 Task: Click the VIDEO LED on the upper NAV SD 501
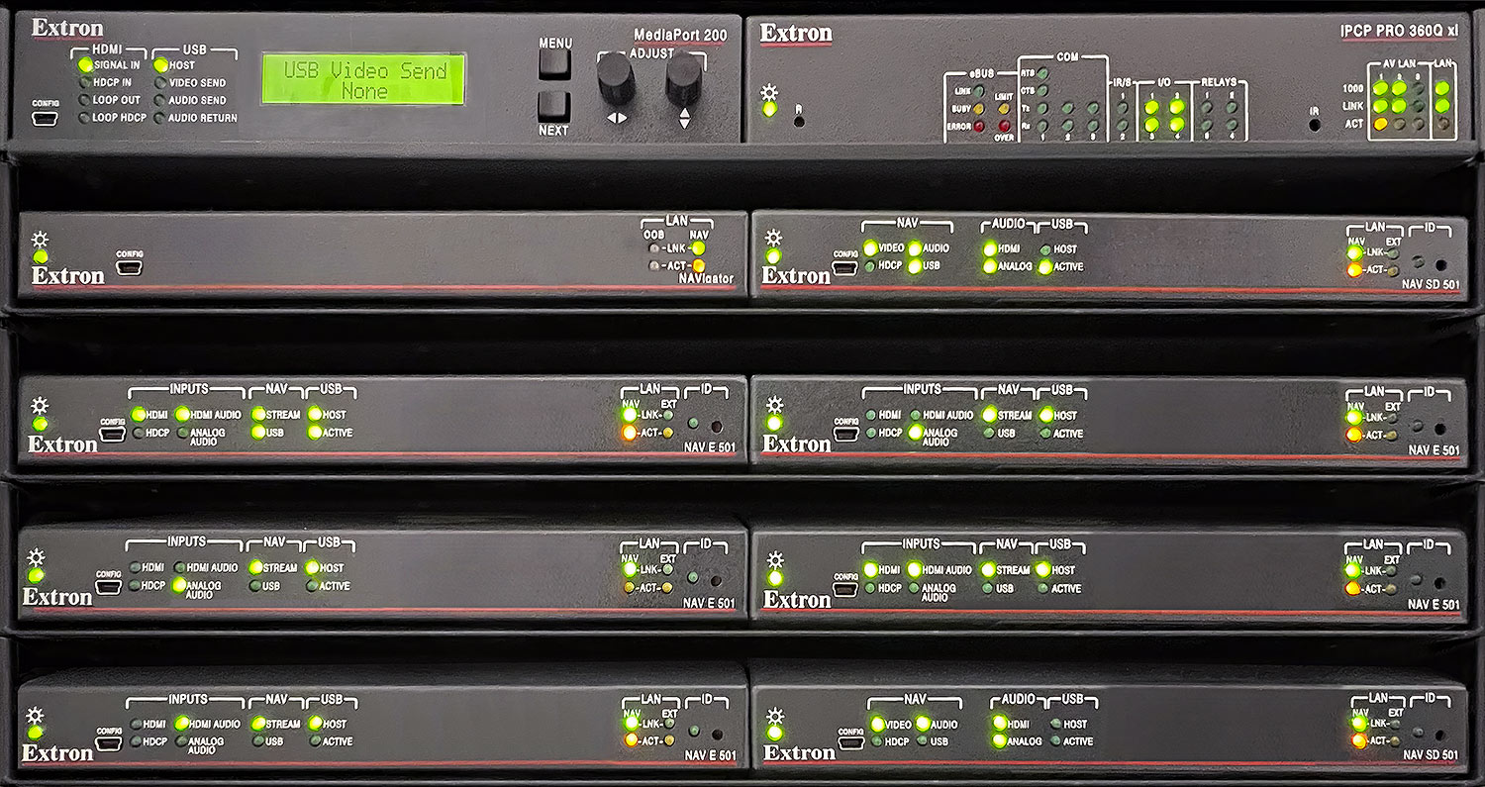(870, 248)
